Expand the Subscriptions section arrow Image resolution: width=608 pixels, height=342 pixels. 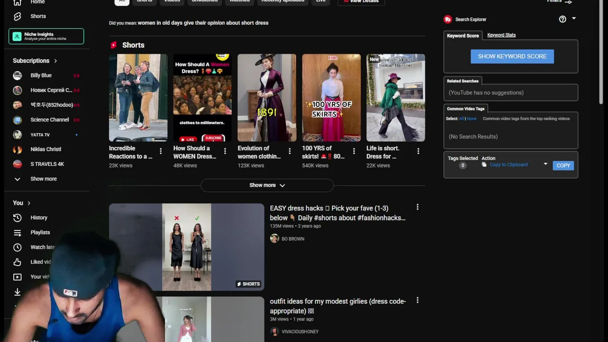coord(56,61)
